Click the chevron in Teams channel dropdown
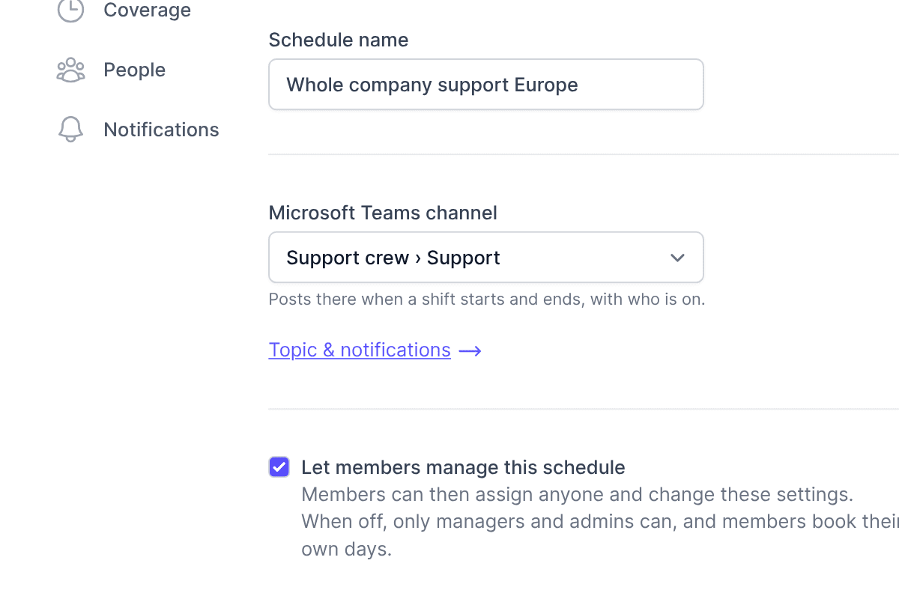899x599 pixels. [x=677, y=258]
